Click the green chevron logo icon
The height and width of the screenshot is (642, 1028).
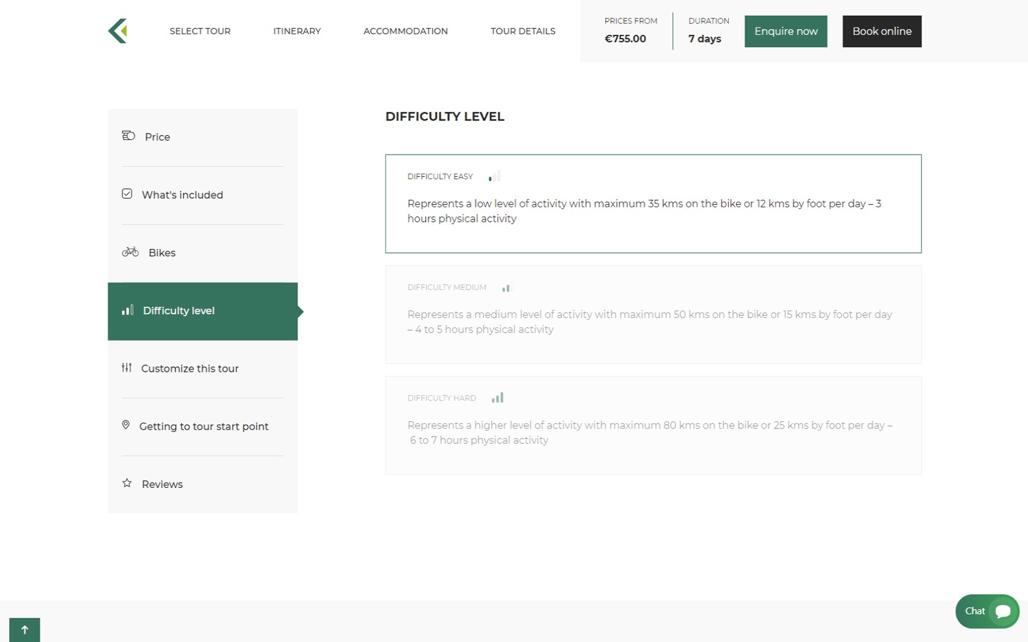tap(117, 31)
